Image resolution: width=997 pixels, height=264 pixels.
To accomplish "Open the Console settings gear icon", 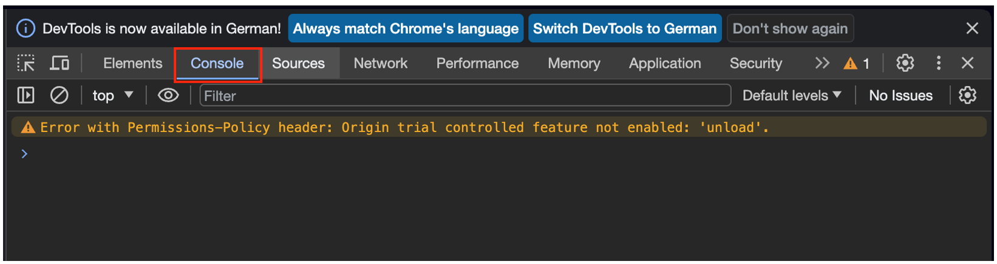I will (967, 95).
